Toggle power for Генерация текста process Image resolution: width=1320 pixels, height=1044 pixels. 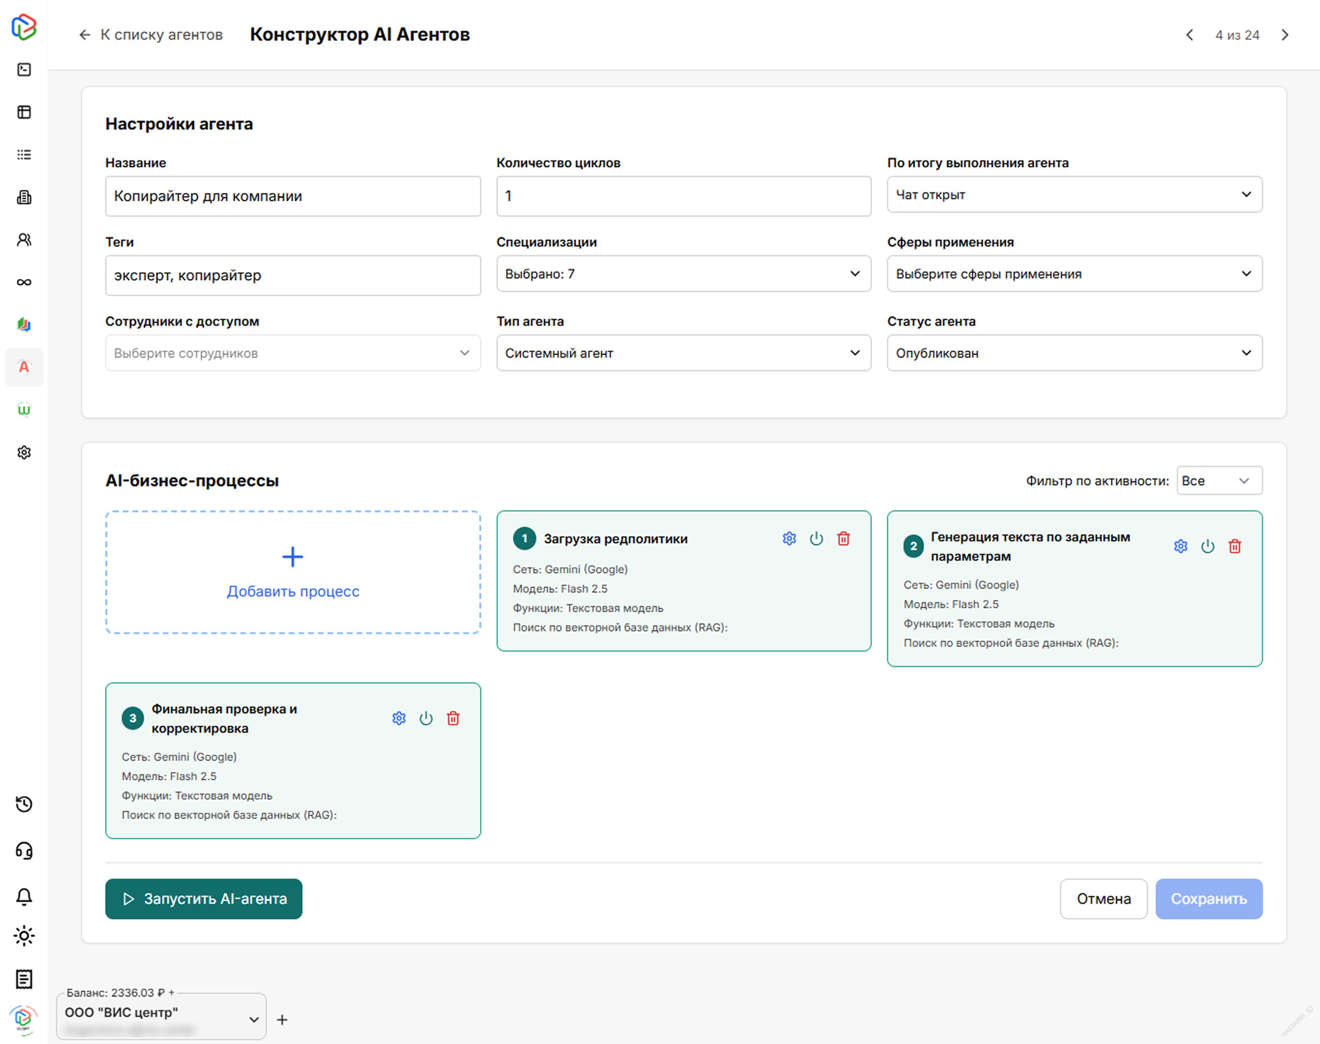pos(1207,546)
